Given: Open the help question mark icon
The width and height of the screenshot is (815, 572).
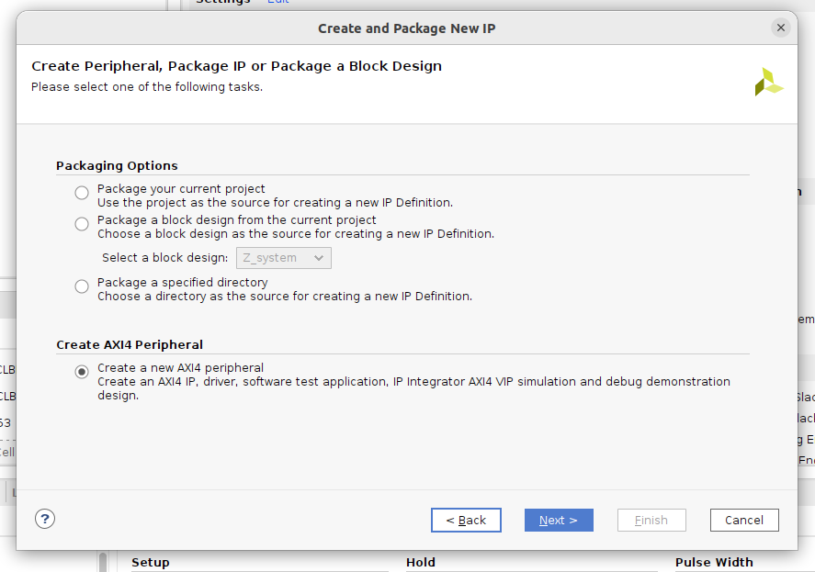Looking at the screenshot, I should pos(45,519).
